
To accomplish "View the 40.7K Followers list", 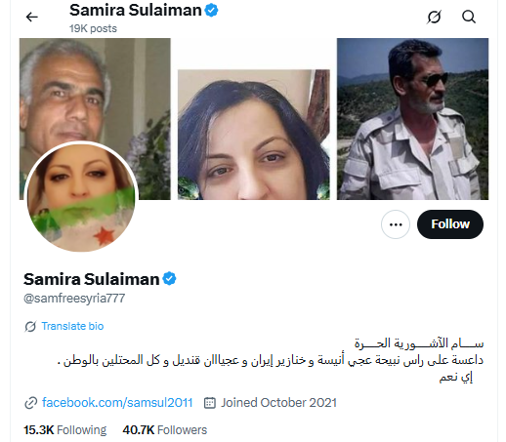I will coord(165,430).
